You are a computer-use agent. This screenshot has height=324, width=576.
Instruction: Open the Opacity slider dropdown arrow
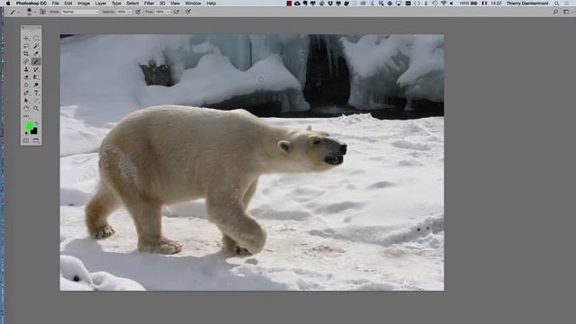[x=130, y=12]
